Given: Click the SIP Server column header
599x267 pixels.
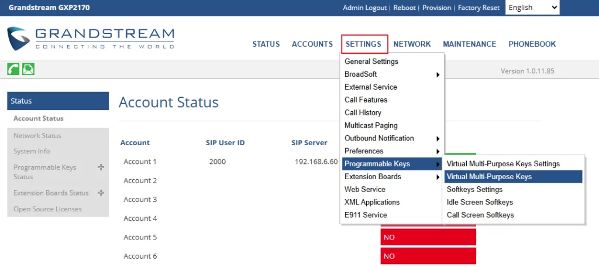Looking at the screenshot, I should click(309, 143).
